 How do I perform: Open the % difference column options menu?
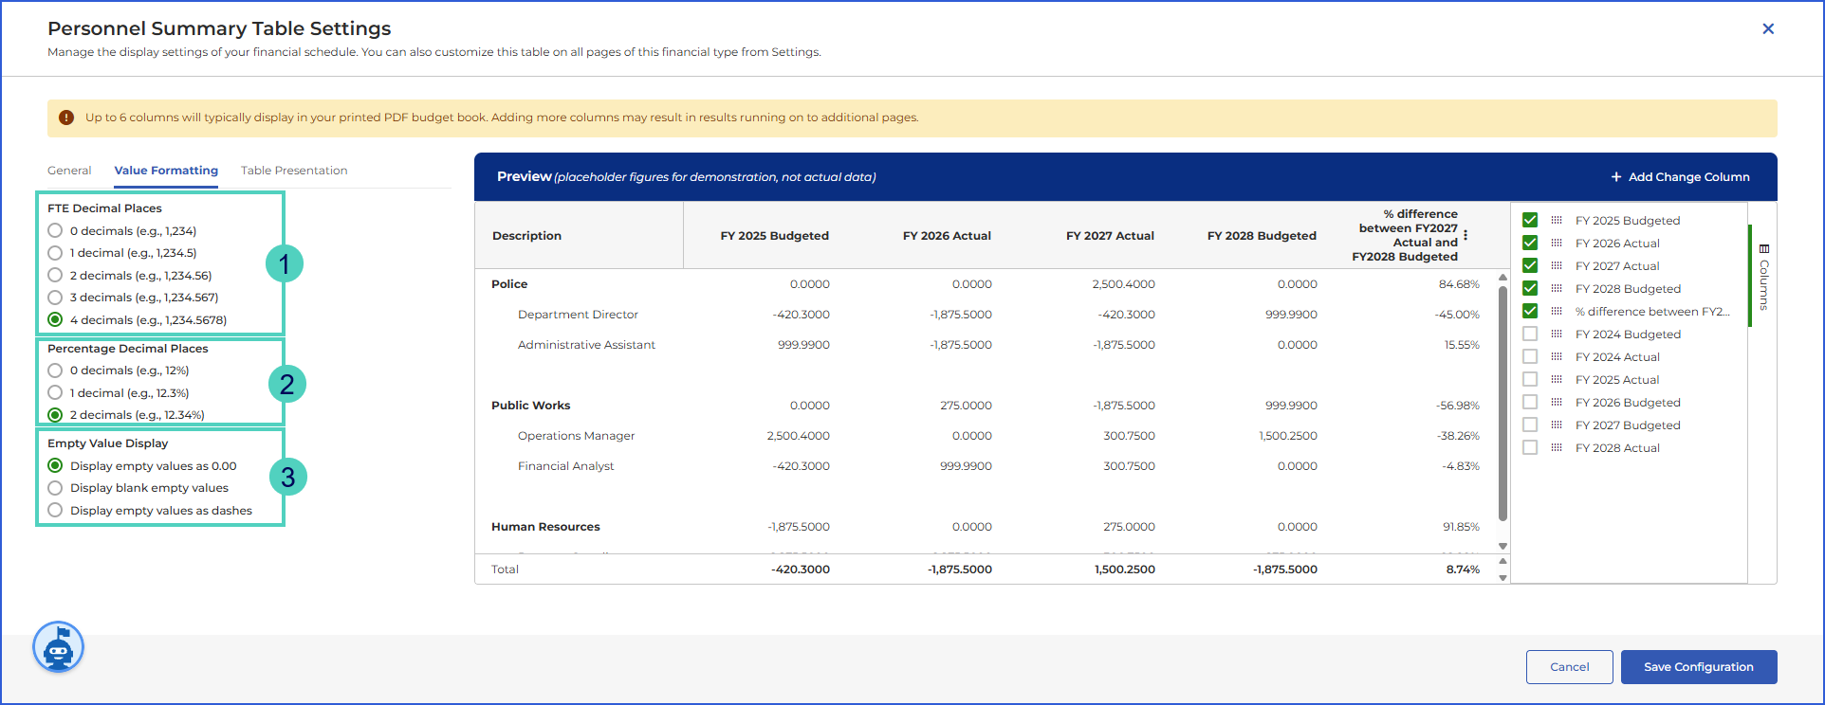tap(1466, 235)
